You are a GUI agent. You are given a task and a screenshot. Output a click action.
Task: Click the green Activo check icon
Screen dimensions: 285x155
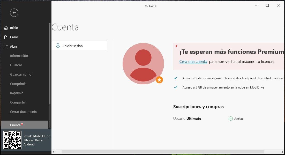[x=230, y=119]
